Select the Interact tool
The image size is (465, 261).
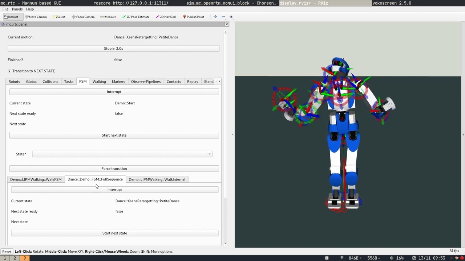pyautogui.click(x=11, y=17)
